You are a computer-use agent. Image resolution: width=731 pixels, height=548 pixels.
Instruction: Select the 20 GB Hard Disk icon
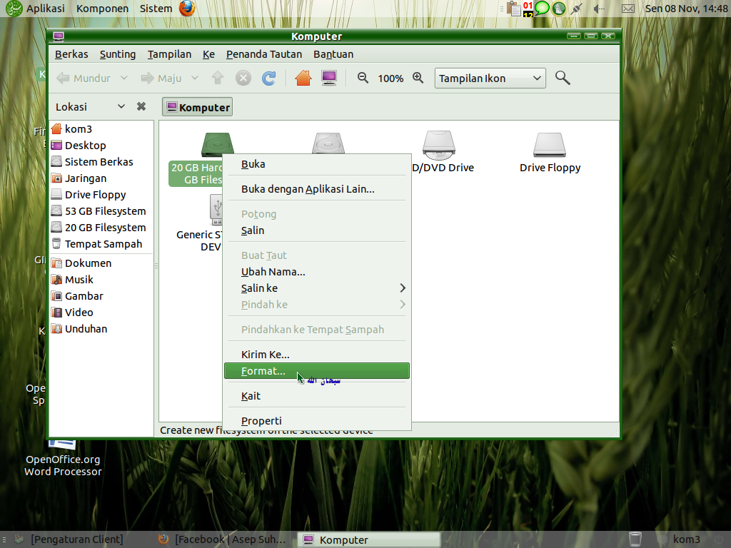pyautogui.click(x=217, y=144)
